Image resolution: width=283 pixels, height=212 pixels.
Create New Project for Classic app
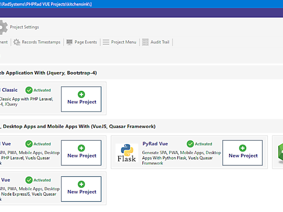pos(81,99)
